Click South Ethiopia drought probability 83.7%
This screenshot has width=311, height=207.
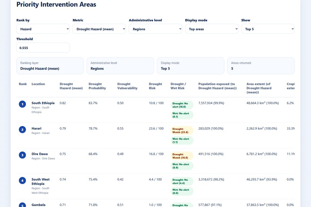coord(93,103)
